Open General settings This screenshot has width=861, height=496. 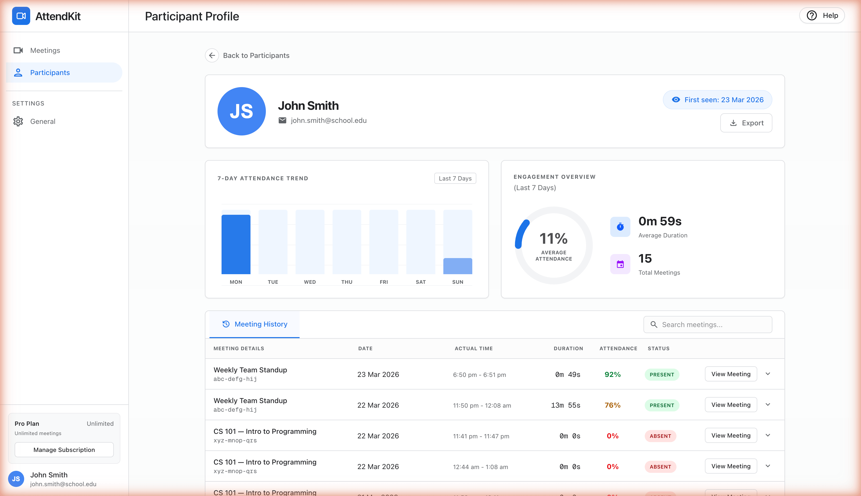64,121
